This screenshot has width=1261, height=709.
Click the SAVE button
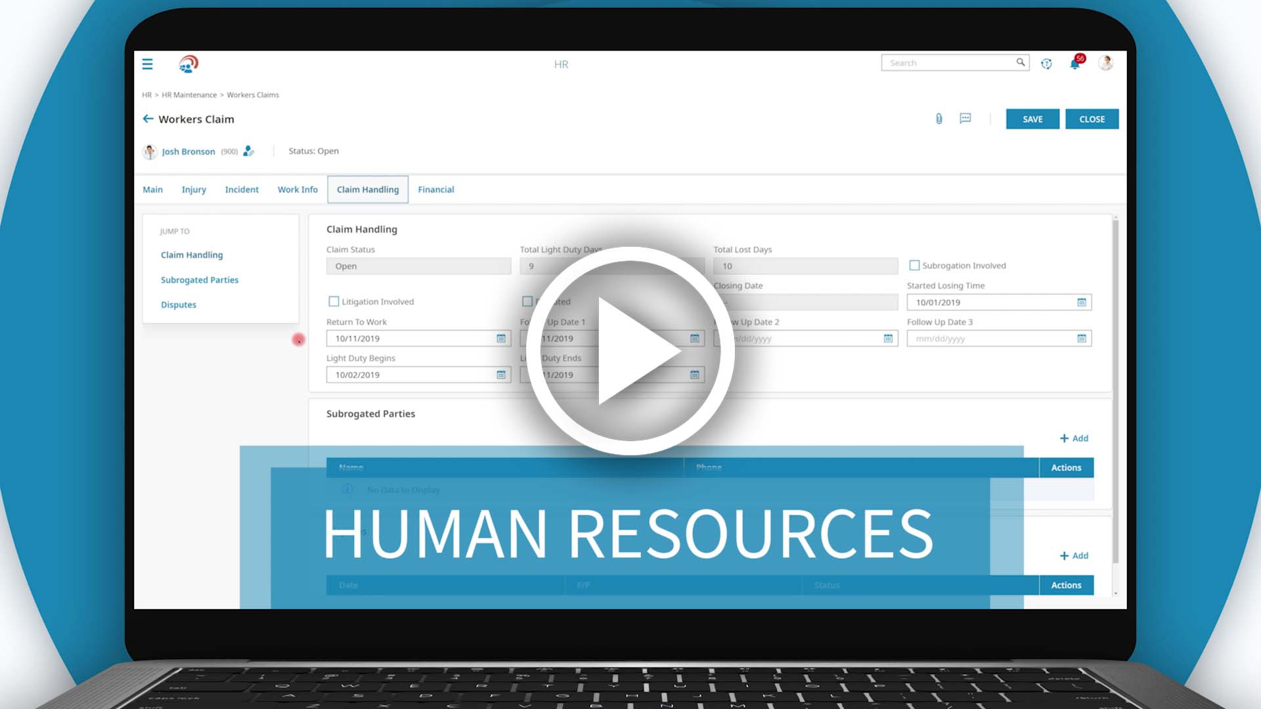pyautogui.click(x=1032, y=119)
